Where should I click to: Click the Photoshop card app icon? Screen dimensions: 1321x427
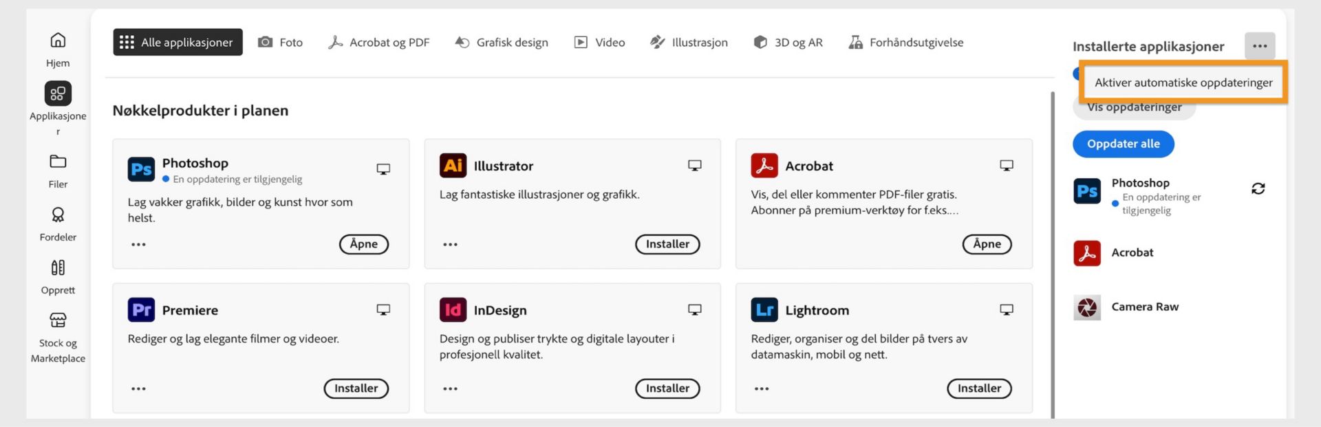141,169
